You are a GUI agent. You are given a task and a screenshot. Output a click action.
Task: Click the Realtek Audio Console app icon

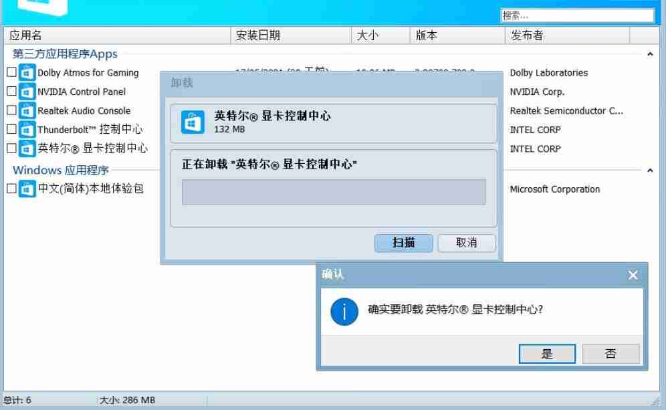(x=27, y=110)
